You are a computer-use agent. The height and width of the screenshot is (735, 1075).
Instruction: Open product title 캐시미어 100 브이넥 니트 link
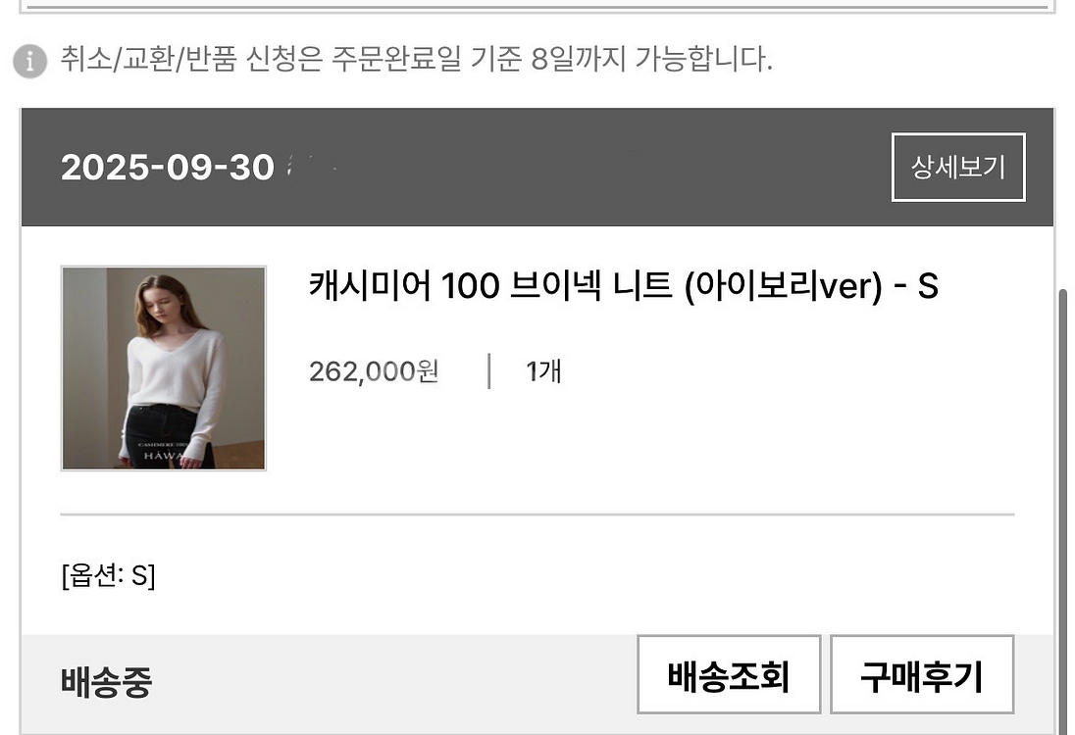pyautogui.click(x=623, y=285)
